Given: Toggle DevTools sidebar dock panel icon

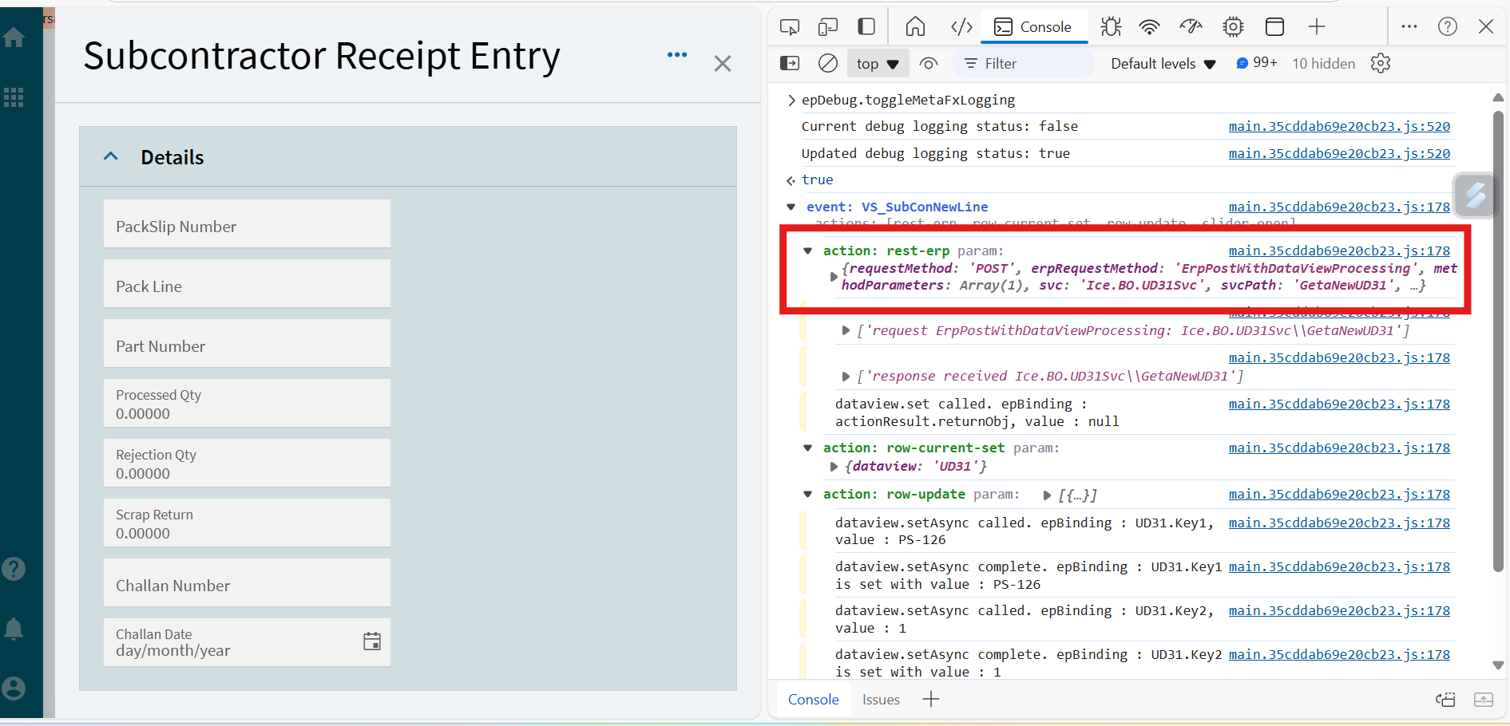Looking at the screenshot, I should 866,27.
